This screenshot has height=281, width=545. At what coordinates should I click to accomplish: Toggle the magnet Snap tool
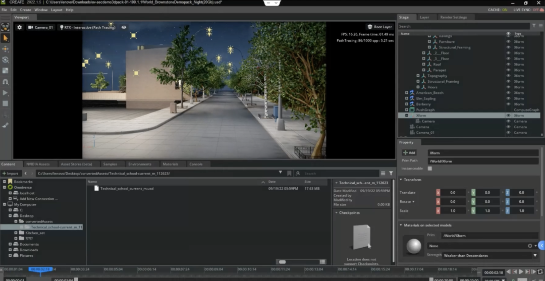click(6, 81)
